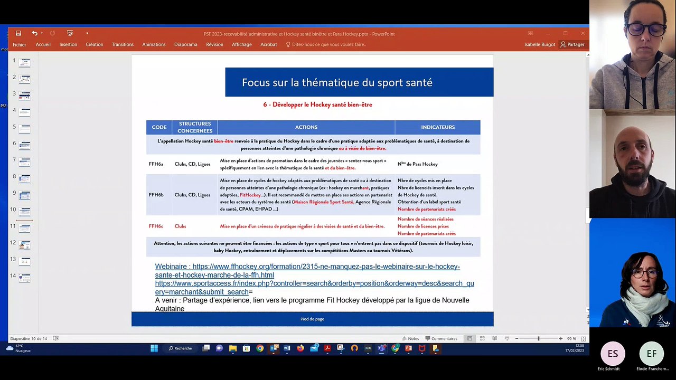The height and width of the screenshot is (380, 676).
Task: Open the Animations ribbon tab
Action: (x=154, y=44)
